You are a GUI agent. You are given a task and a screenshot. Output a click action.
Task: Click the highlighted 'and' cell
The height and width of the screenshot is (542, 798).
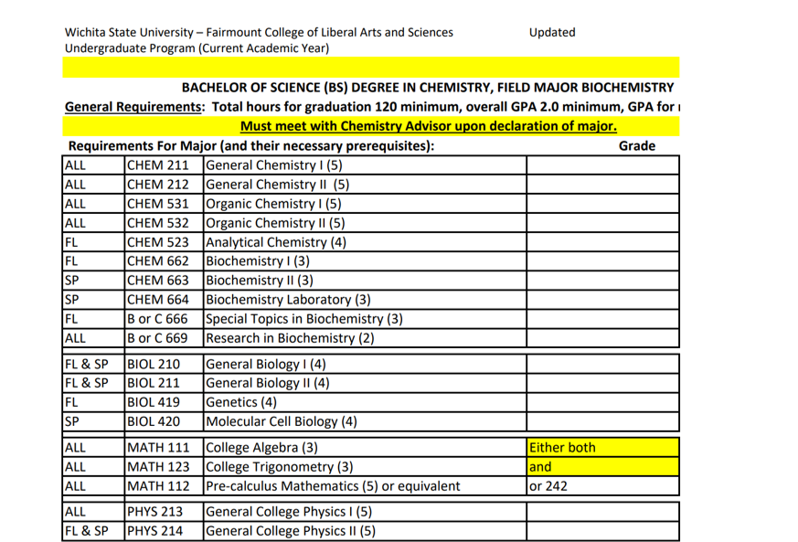603,467
